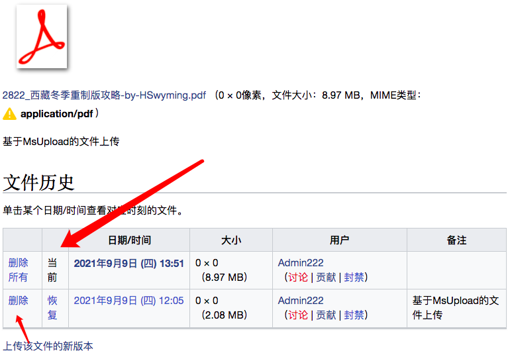Open the 2822_西藏冬季重制版攻略-by-HSwyming.pdf file link
The width and height of the screenshot is (510, 363).
[x=104, y=95]
